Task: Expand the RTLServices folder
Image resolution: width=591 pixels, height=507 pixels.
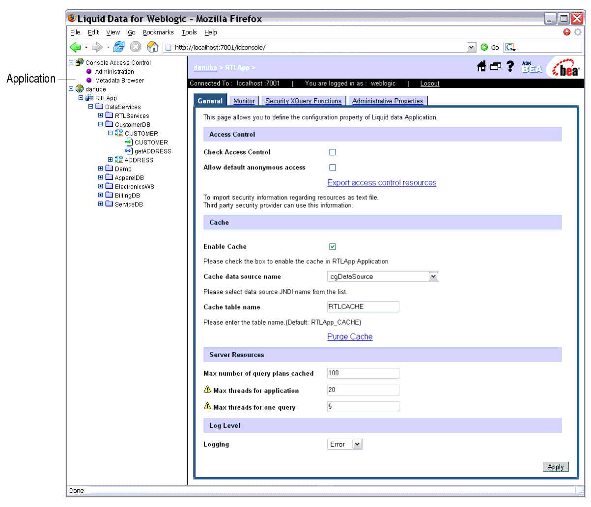Action: [x=100, y=115]
